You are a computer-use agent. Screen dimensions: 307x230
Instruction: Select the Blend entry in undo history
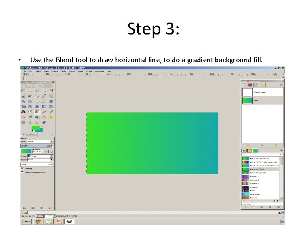[262, 101]
